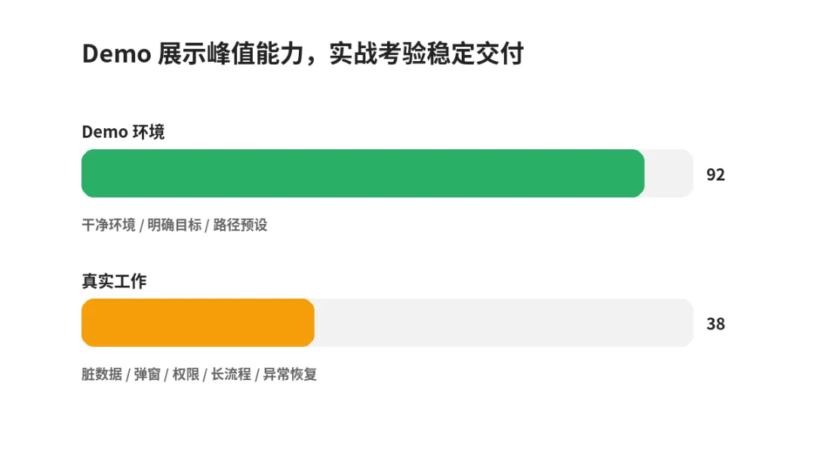This screenshot has height=475, width=815.
Task: Click the unfilled gray end of the Demo 环境 bar
Action: coord(669,173)
